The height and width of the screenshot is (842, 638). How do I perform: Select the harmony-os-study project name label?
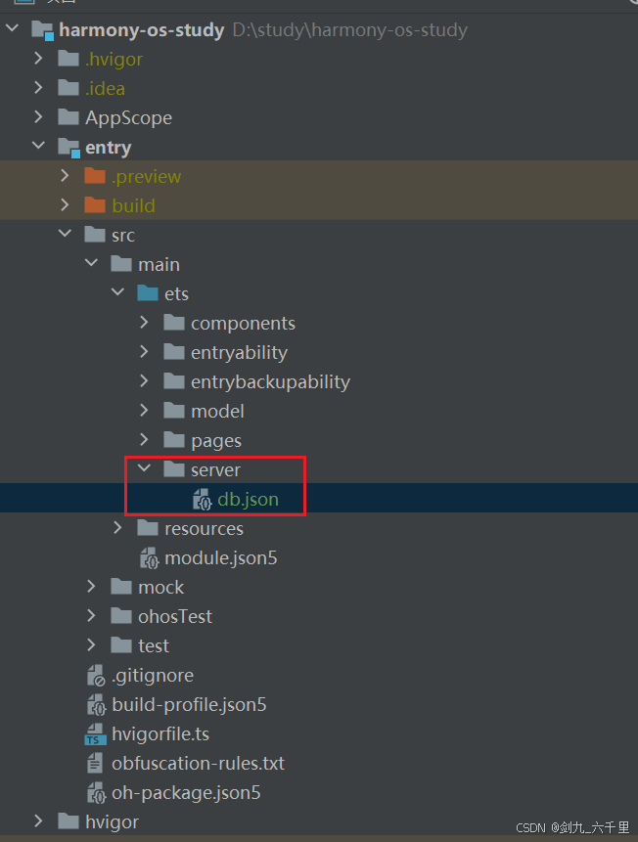[x=141, y=30]
